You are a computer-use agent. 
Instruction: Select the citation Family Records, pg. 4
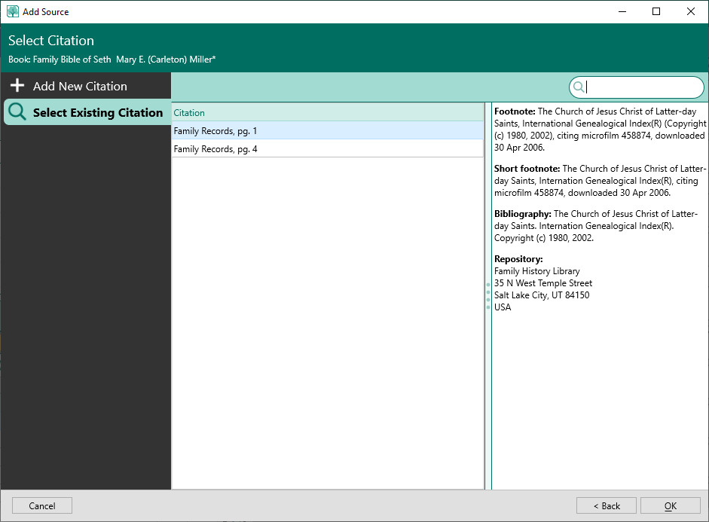tap(327, 149)
